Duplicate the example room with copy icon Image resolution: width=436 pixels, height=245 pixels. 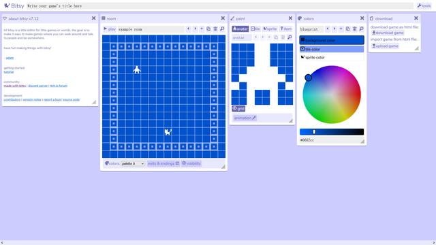point(208,29)
